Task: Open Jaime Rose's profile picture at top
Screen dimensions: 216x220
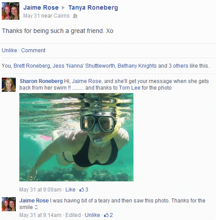Action: [11, 11]
